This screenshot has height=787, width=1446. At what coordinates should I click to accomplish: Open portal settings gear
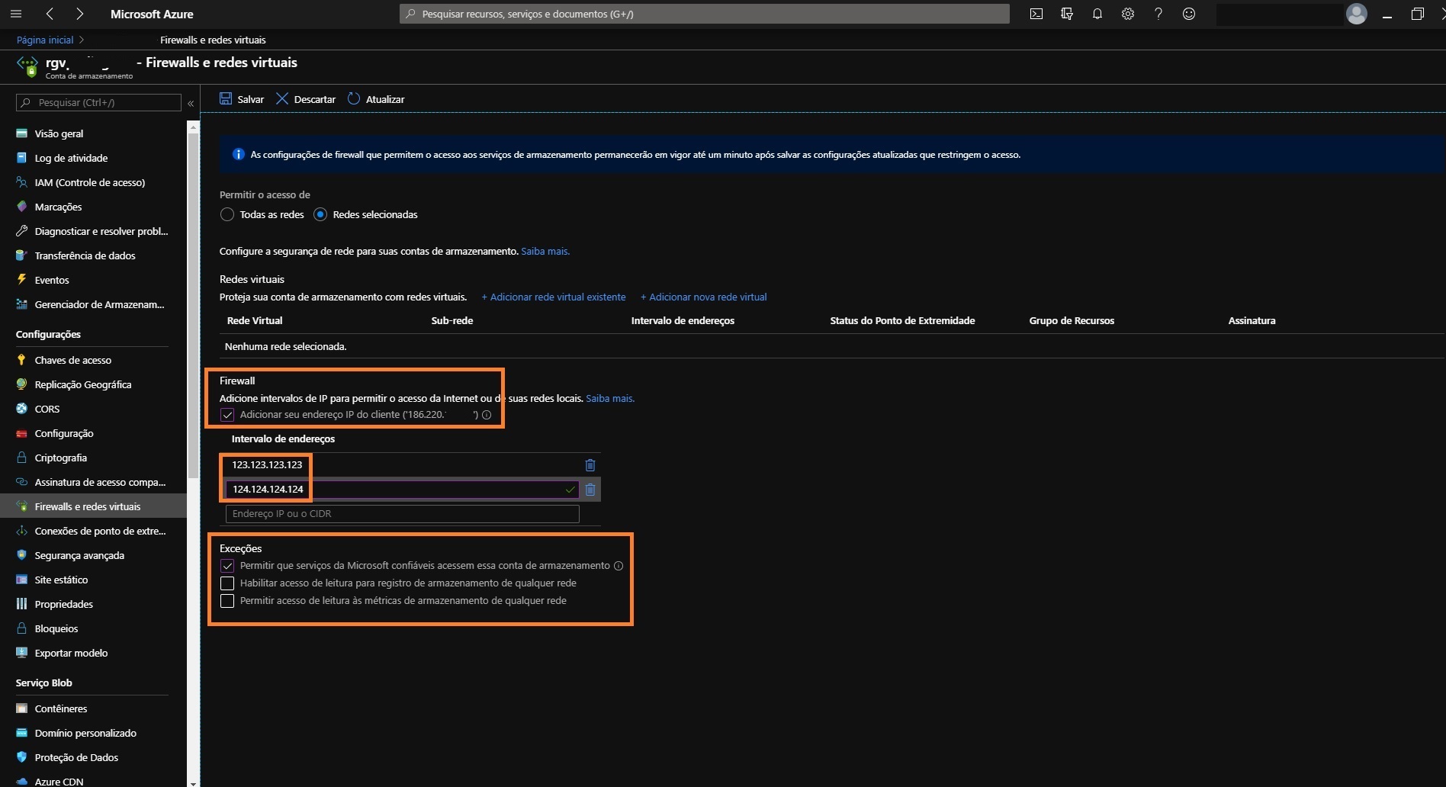pos(1128,14)
